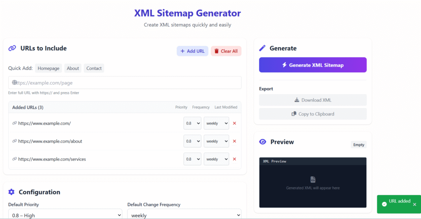
Task: Open frequency dropdown for https://www.example.com/ row
Action: coord(216,123)
